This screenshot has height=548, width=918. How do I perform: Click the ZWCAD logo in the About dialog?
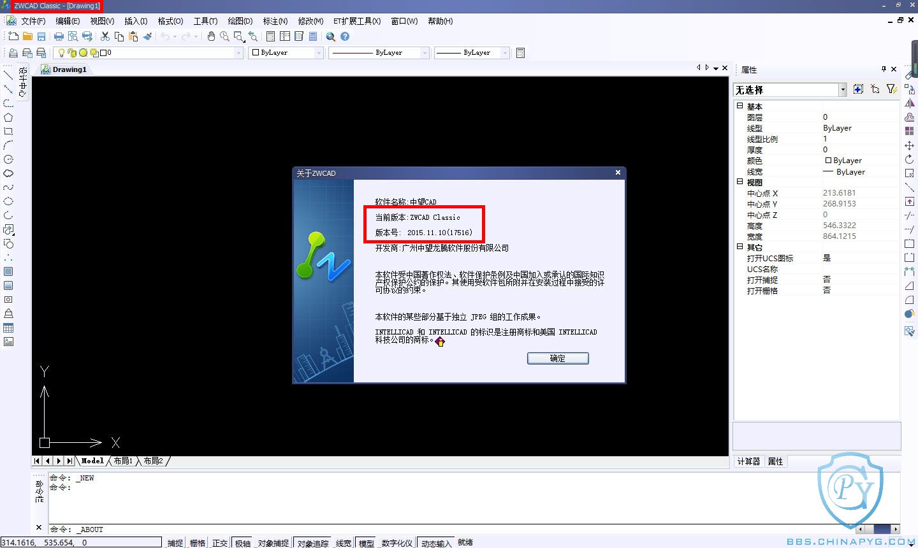(x=323, y=256)
